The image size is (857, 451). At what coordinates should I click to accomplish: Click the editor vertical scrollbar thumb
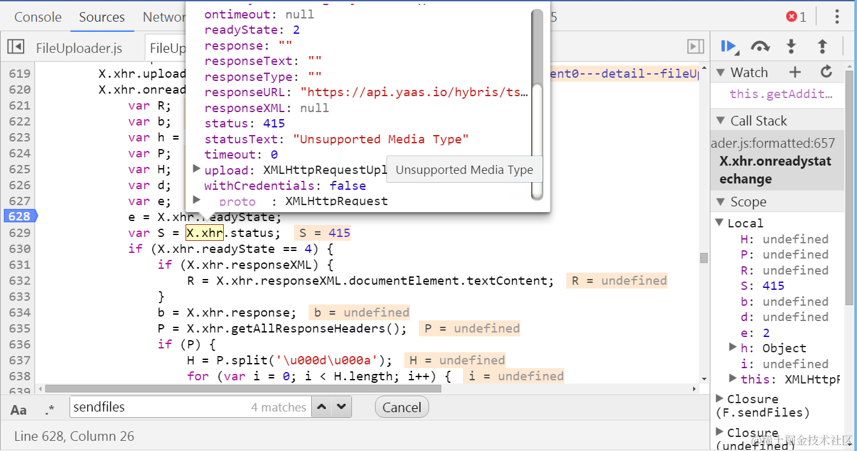coord(703,257)
